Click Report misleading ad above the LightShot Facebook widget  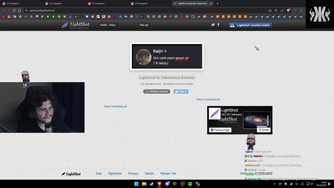[208, 99]
